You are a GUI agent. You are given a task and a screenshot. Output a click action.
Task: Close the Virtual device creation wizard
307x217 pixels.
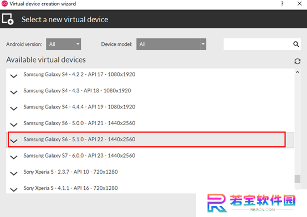point(299,3)
